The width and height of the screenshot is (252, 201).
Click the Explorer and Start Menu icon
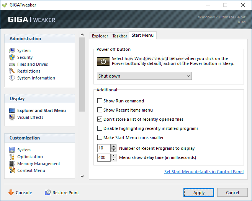[12, 110]
